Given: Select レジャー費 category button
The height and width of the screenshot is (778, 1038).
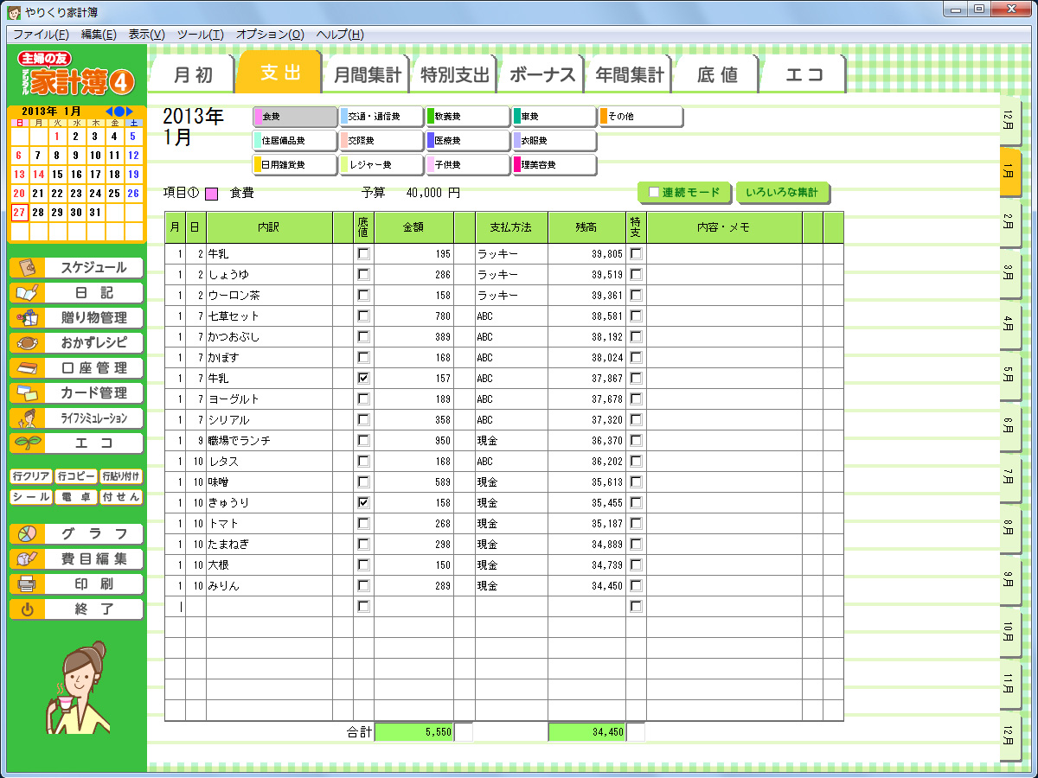Looking at the screenshot, I should [x=381, y=165].
